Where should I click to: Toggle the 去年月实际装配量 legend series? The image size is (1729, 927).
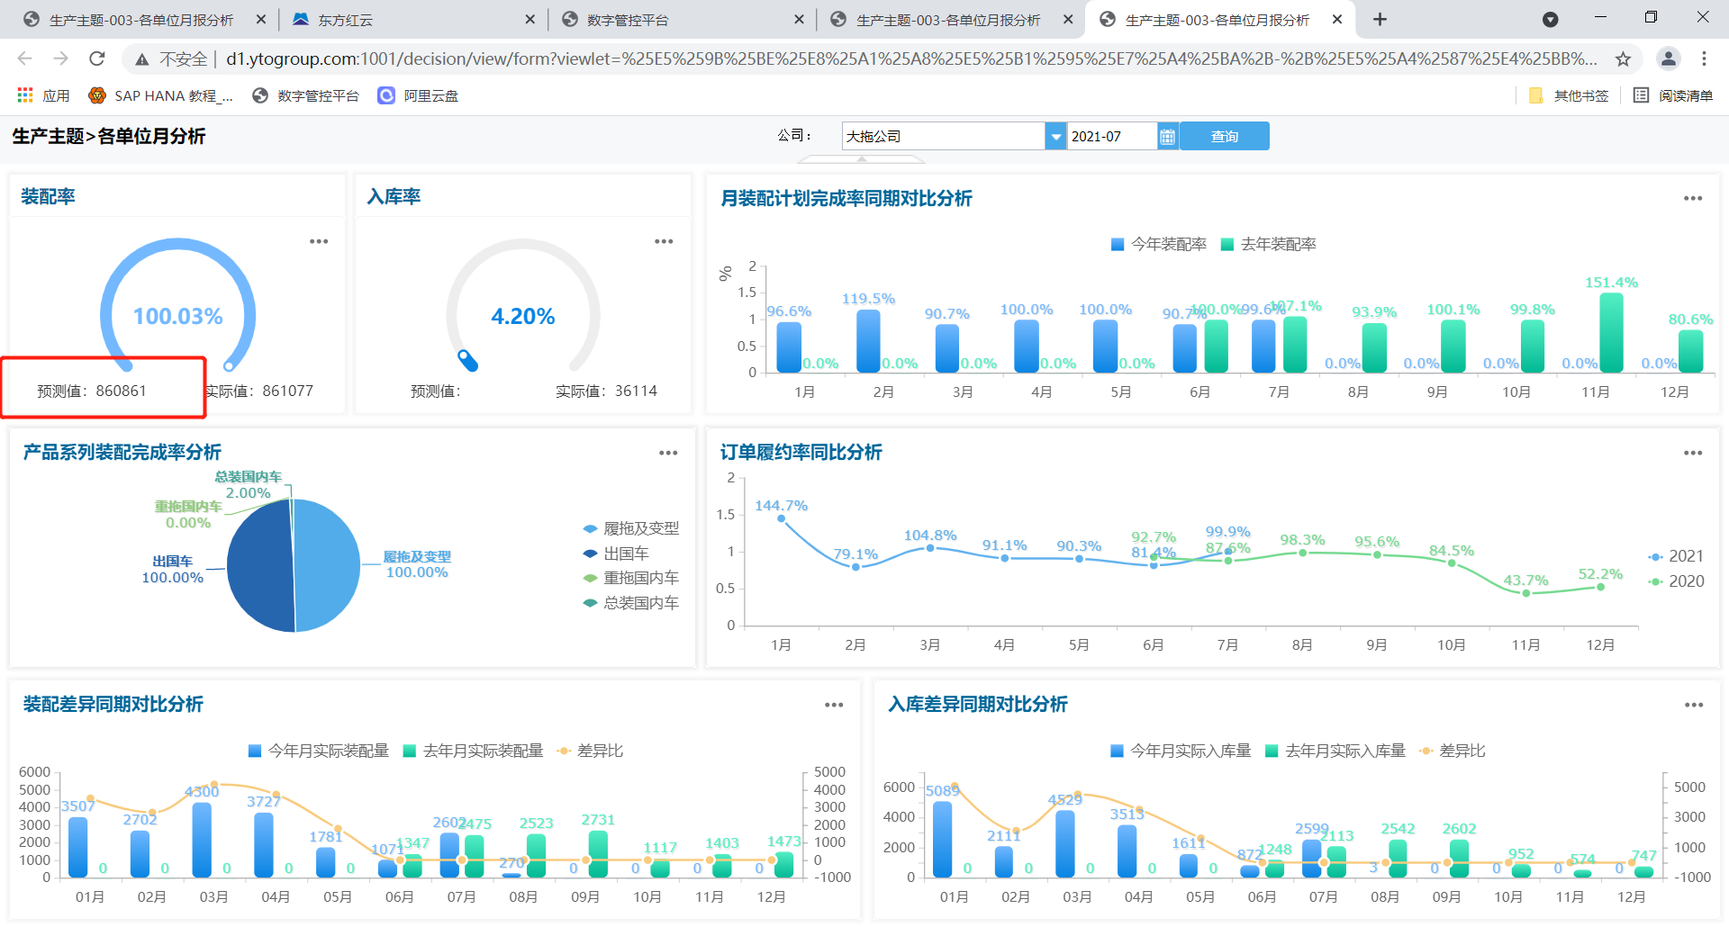[474, 751]
